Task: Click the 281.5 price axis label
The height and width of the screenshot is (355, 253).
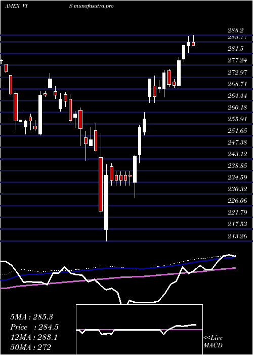Action: pos(235,49)
